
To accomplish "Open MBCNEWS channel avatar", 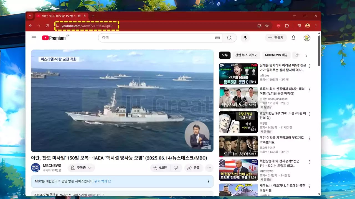I will (35, 168).
